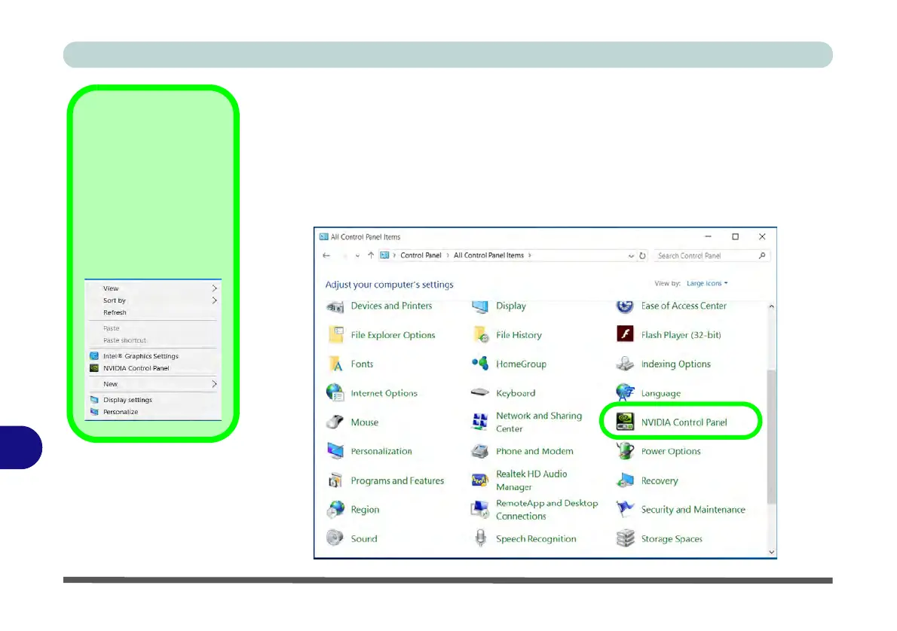Image resolution: width=897 pixels, height=631 pixels.
Task: Click the Security and Maintenance label
Action: click(693, 509)
